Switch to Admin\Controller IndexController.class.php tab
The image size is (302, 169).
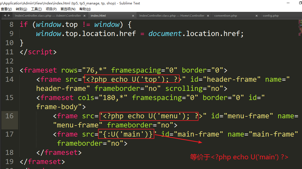tap(48, 16)
